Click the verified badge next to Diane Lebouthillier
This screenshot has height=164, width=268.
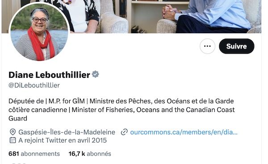coord(96,74)
